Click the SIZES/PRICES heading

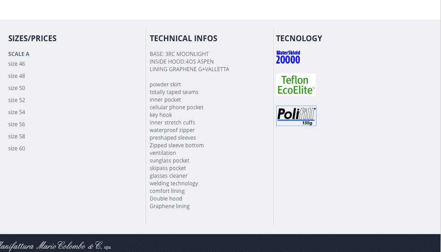(32, 38)
